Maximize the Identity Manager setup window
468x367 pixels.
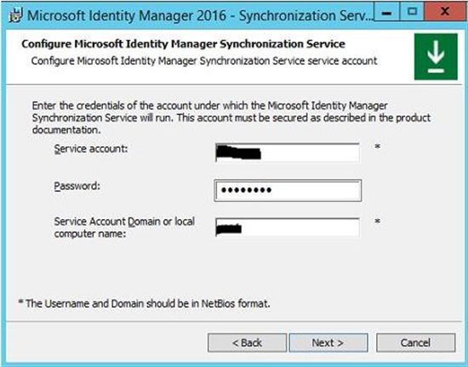pos(412,12)
